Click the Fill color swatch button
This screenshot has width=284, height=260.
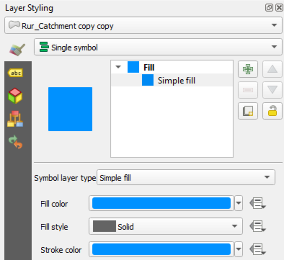pos(161,203)
